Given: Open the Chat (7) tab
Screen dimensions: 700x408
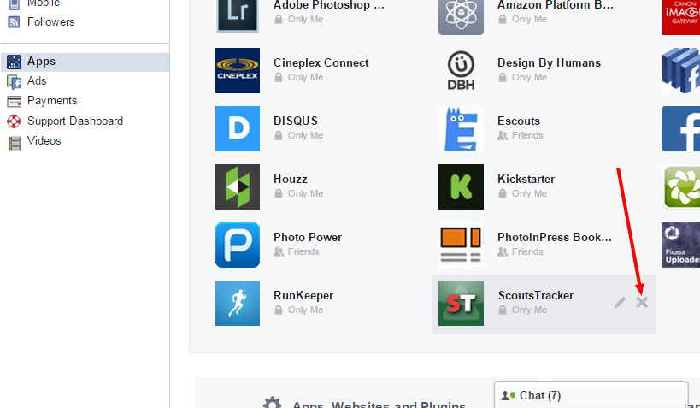Looking at the screenshot, I should point(591,395).
